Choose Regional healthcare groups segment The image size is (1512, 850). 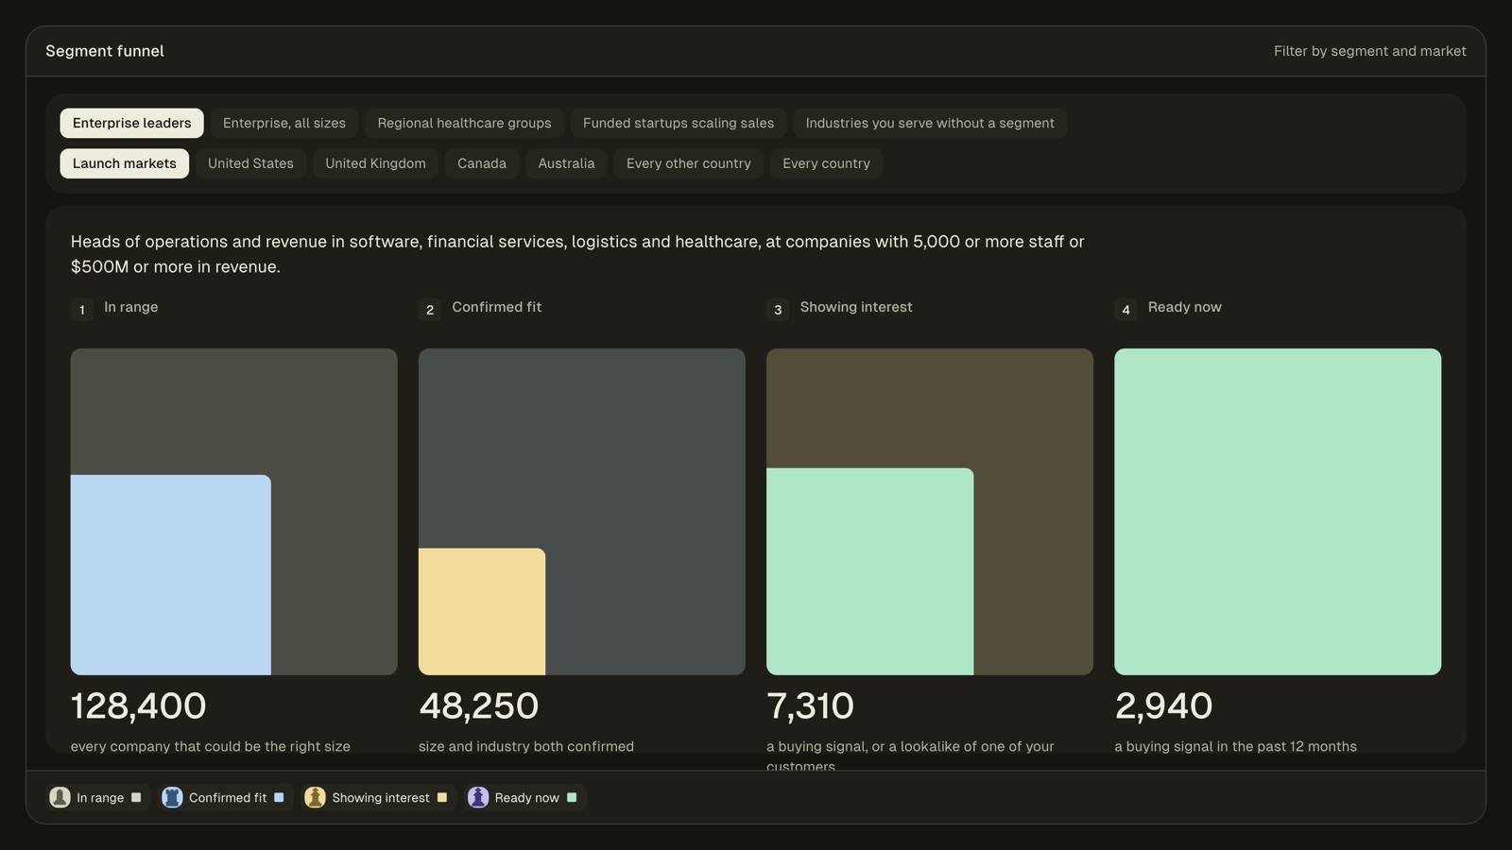464,123
